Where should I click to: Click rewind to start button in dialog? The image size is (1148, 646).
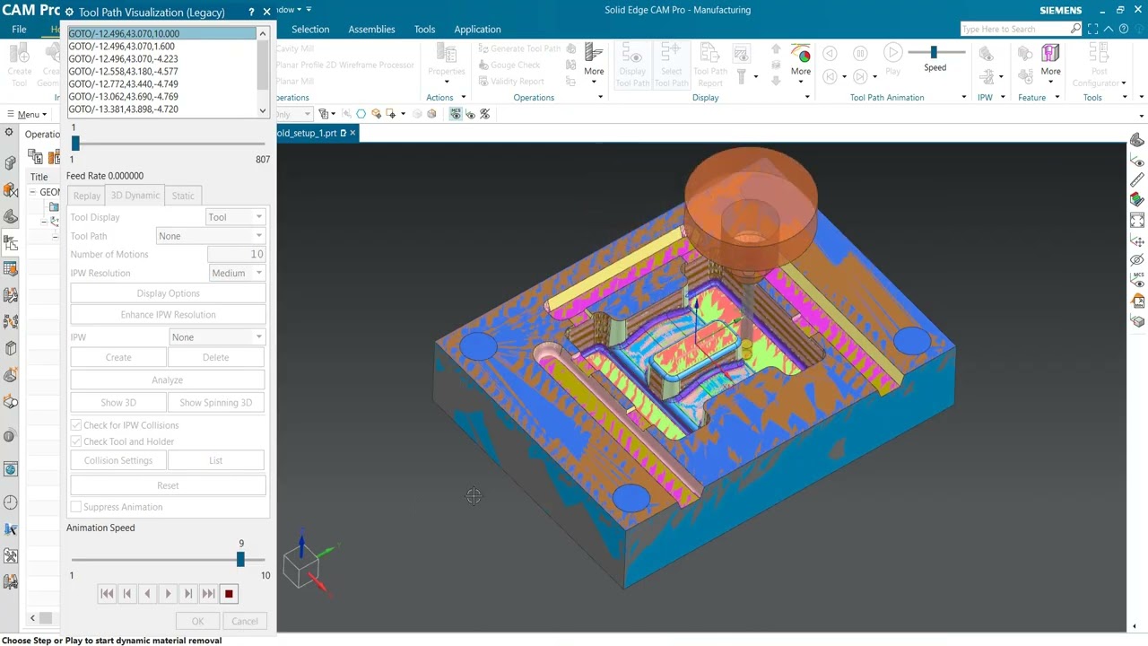[107, 594]
